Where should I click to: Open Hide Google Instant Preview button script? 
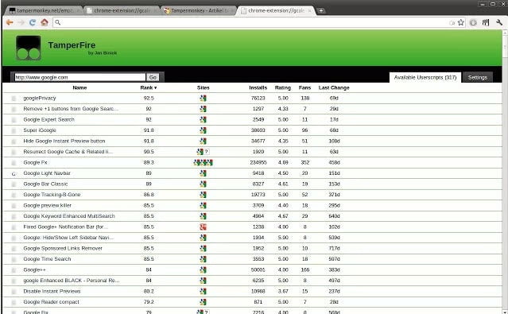point(64,141)
